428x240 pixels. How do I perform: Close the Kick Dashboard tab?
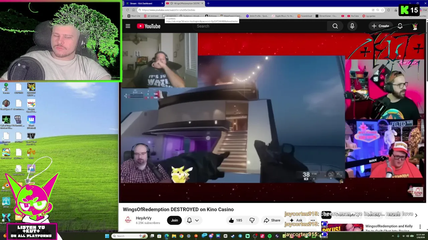coord(162,3)
